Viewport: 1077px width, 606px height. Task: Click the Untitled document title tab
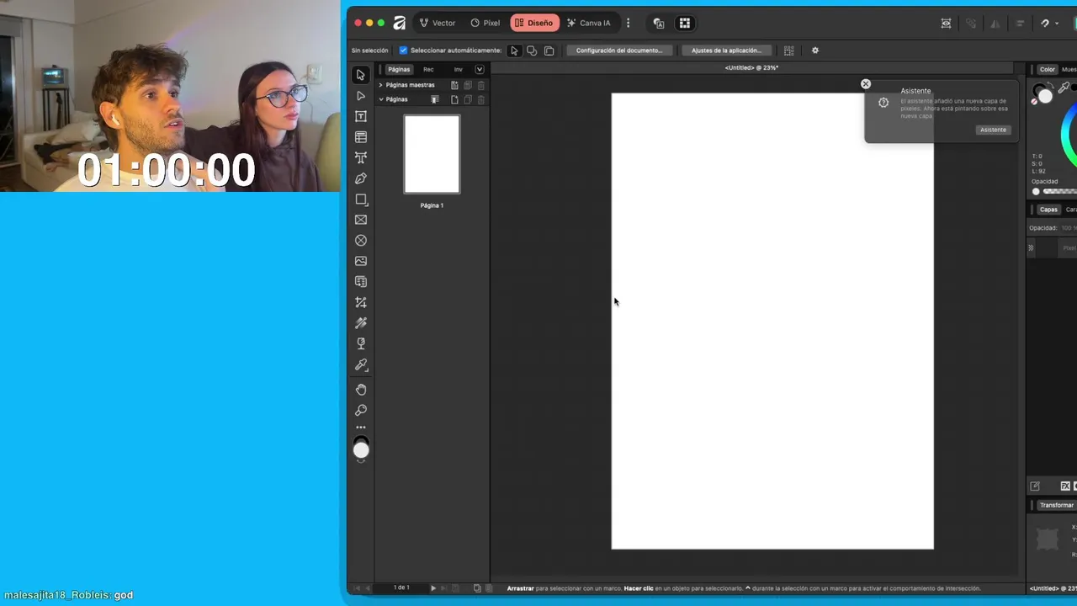pyautogui.click(x=751, y=67)
